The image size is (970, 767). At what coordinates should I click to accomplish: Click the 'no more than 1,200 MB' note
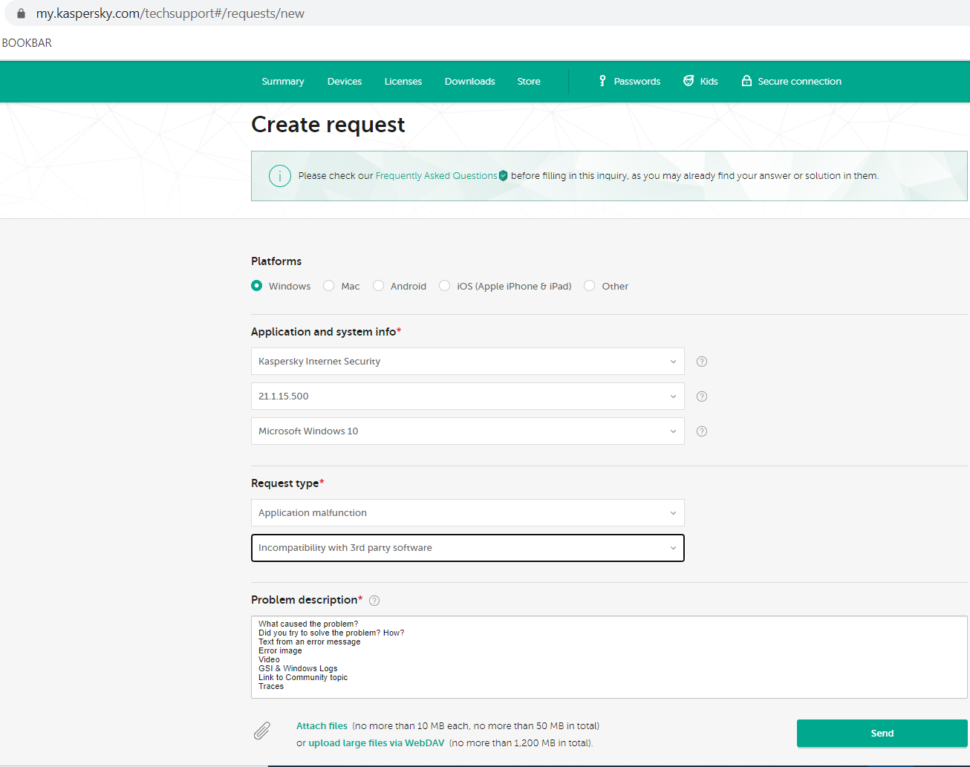[521, 743]
